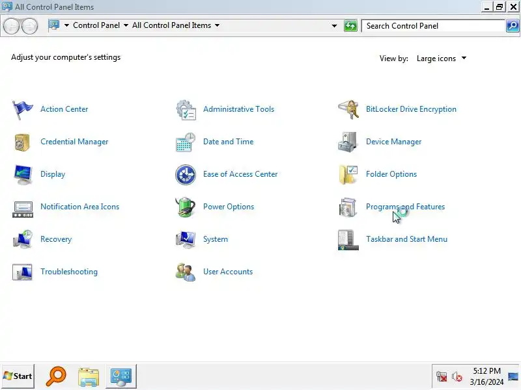Open the User Accounts link
The height and width of the screenshot is (390, 521).
[227, 272]
